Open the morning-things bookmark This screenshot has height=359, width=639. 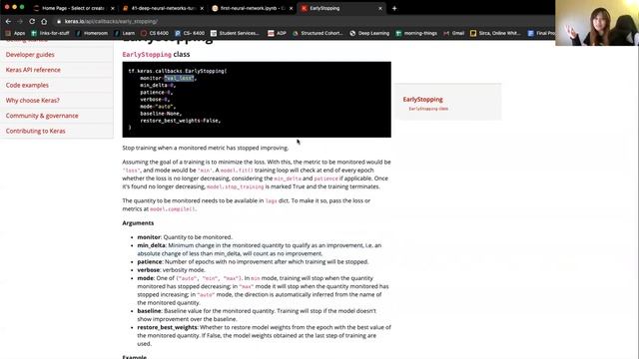click(416, 33)
